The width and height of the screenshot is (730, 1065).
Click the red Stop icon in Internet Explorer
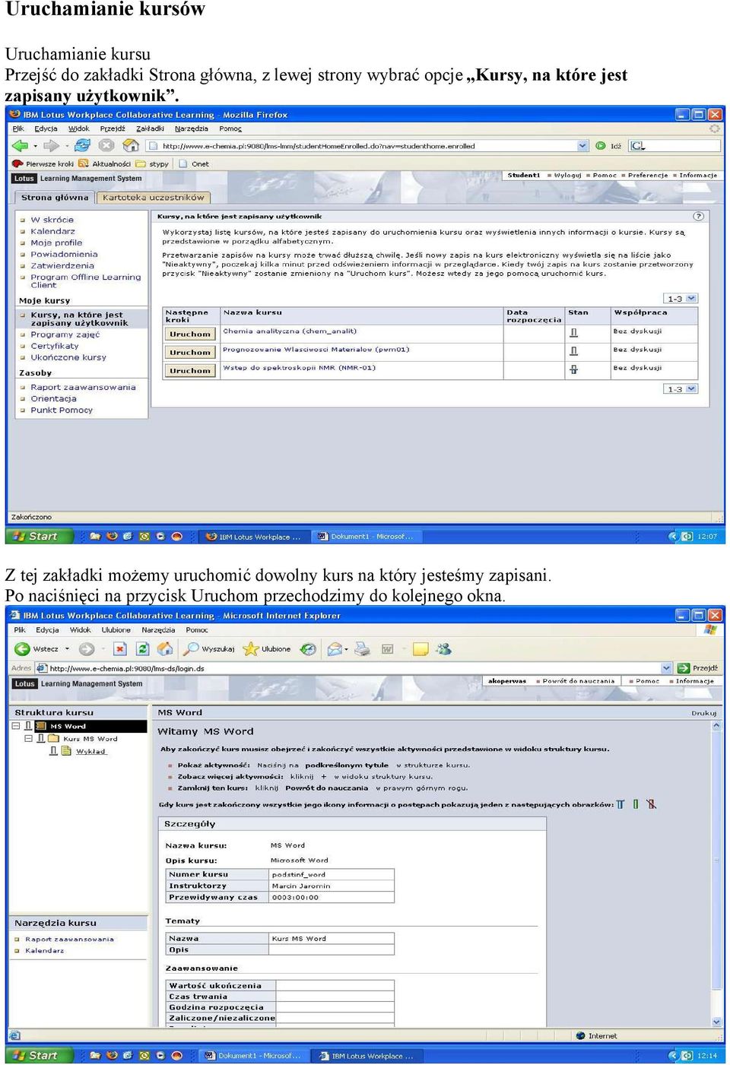point(119,649)
